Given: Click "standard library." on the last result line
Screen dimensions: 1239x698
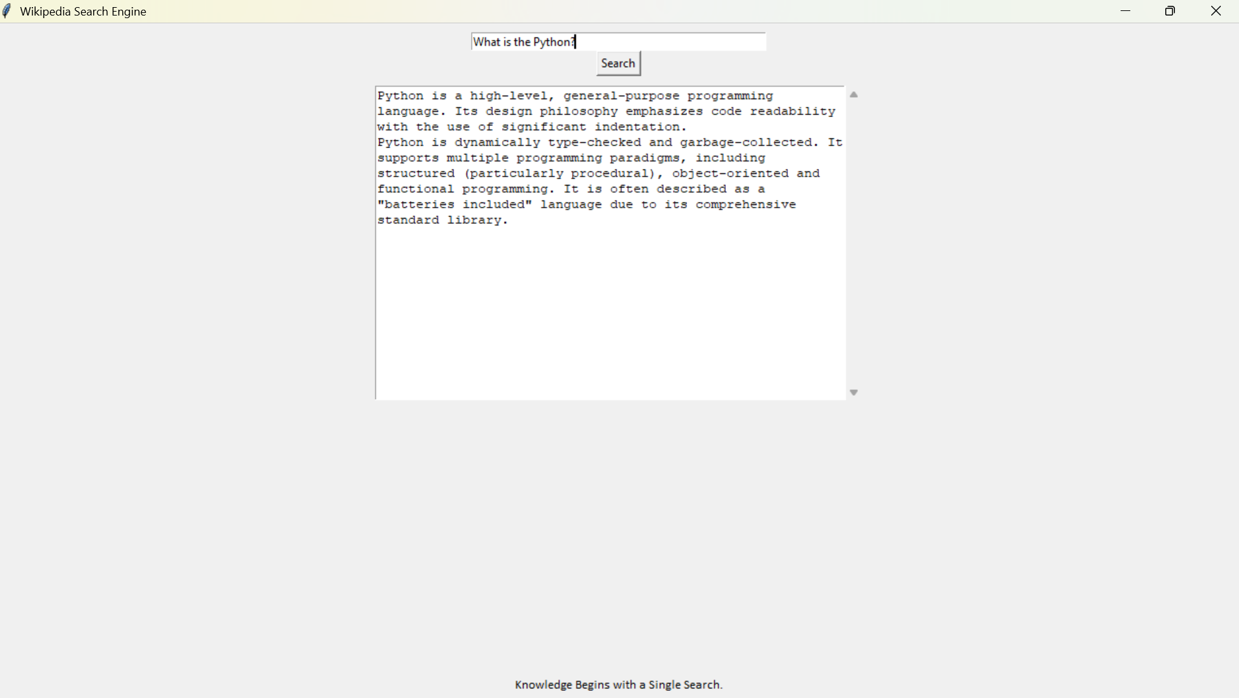Looking at the screenshot, I should coord(443,220).
